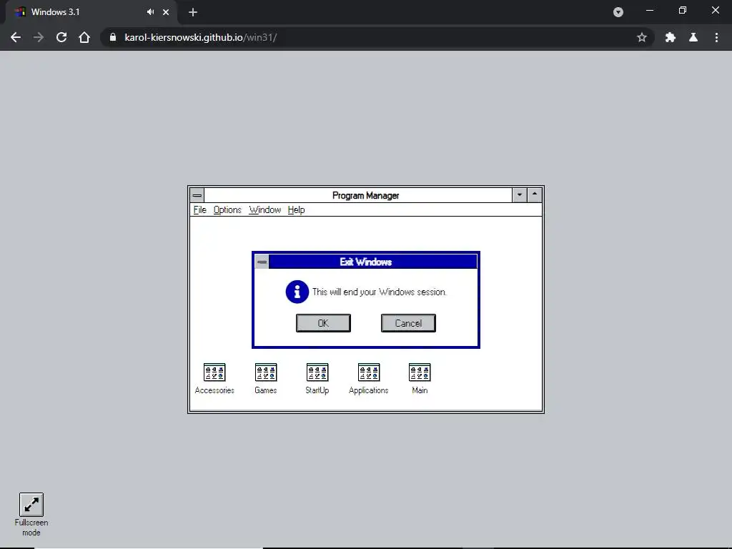732x549 pixels.
Task: Click the blue information icon in dialog
Action: tap(297, 292)
